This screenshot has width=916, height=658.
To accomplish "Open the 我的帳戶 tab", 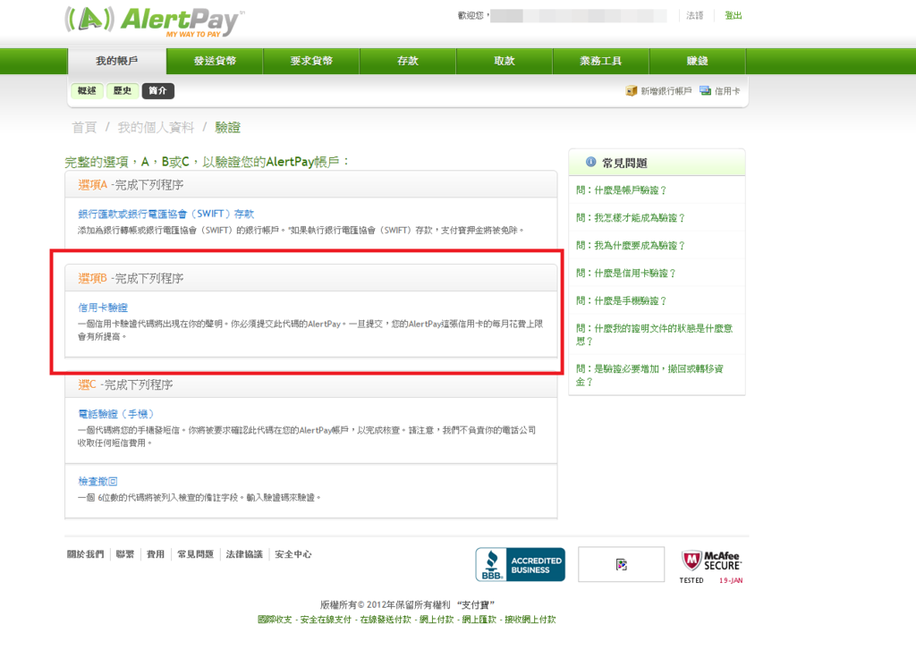I will [x=117, y=61].
